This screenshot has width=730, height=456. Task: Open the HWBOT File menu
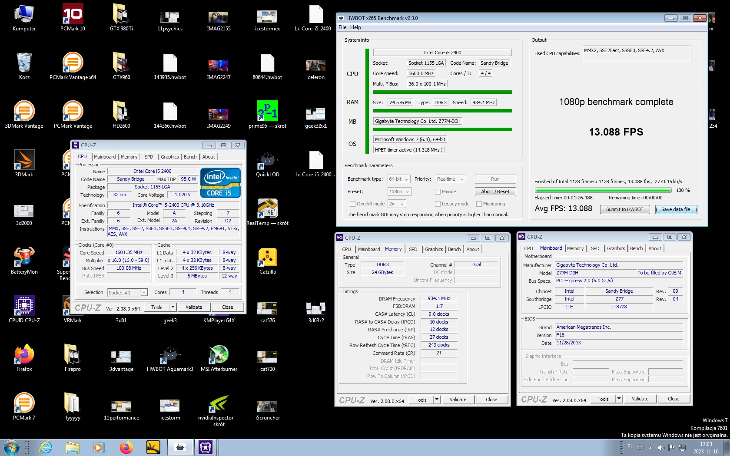point(342,27)
